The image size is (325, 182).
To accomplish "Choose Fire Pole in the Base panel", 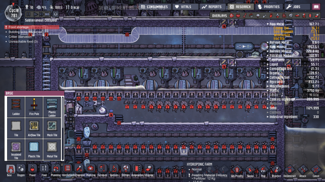I will pos(34,107).
